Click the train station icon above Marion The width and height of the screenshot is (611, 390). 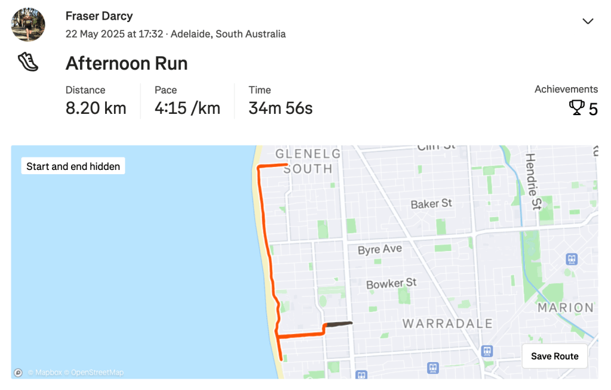(x=572, y=259)
